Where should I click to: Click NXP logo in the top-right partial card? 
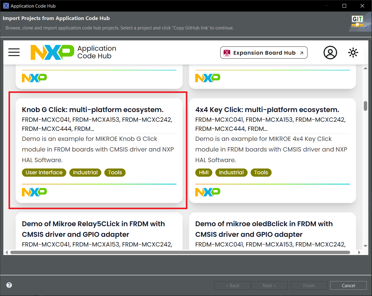pyautogui.click(x=208, y=78)
